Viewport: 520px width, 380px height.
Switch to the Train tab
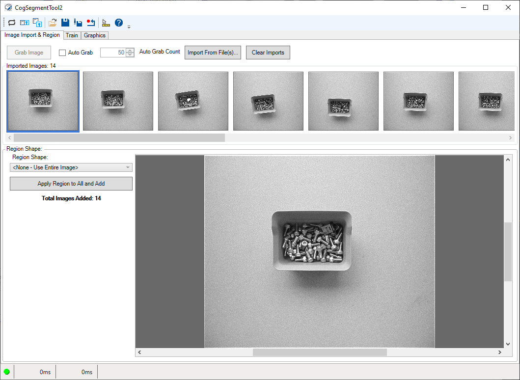tap(72, 35)
